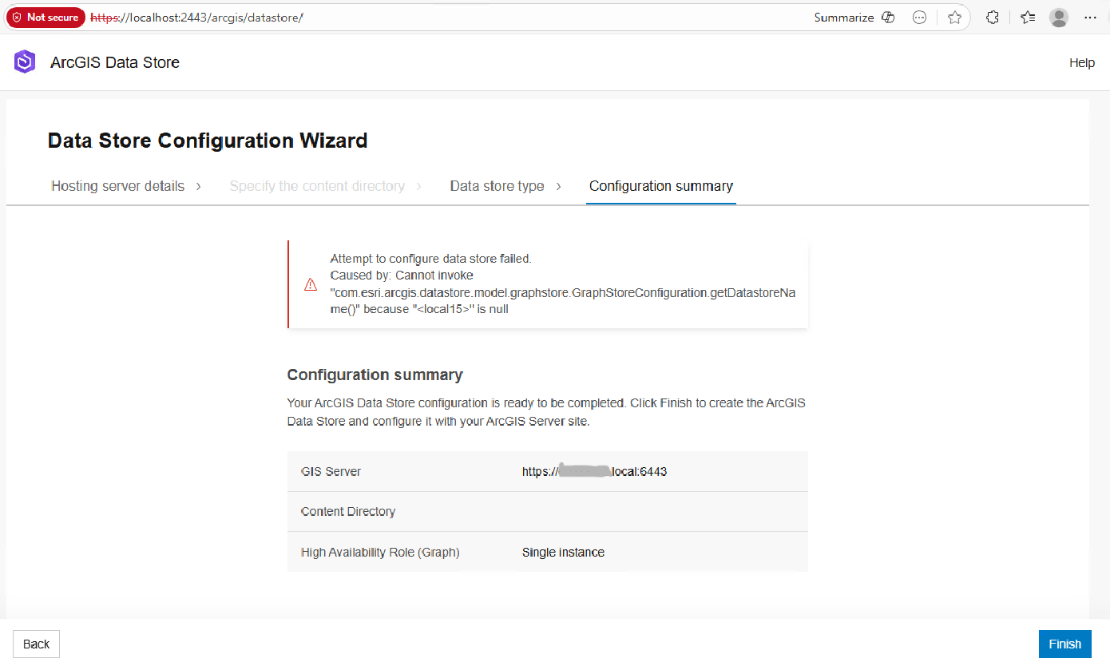Click the GIS Server URL value

[x=594, y=471]
